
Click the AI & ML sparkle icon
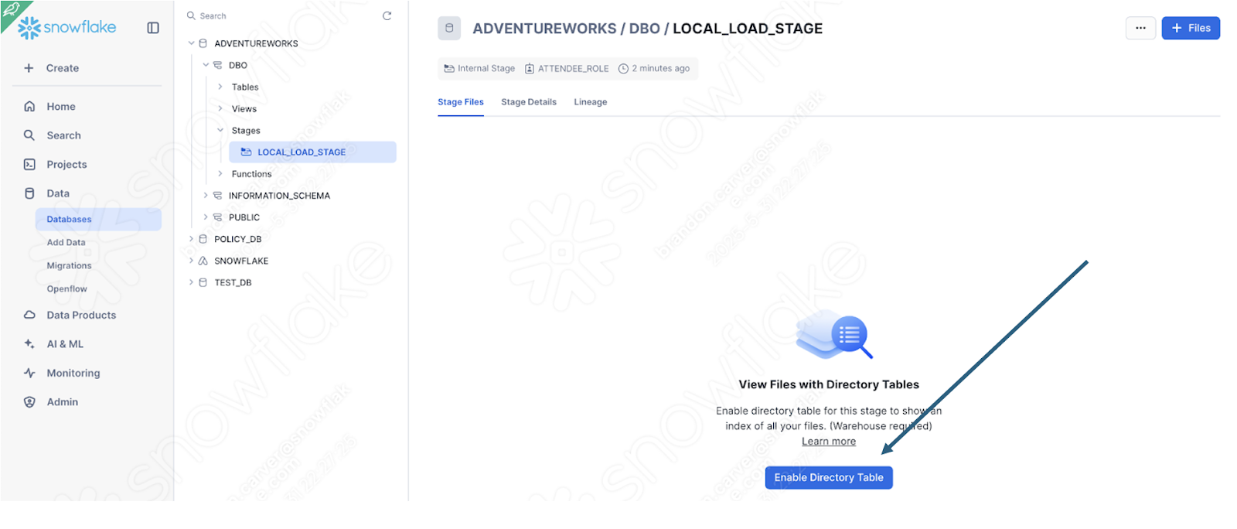pos(29,343)
